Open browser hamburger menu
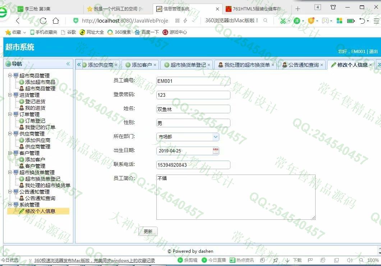 [x=376, y=21]
